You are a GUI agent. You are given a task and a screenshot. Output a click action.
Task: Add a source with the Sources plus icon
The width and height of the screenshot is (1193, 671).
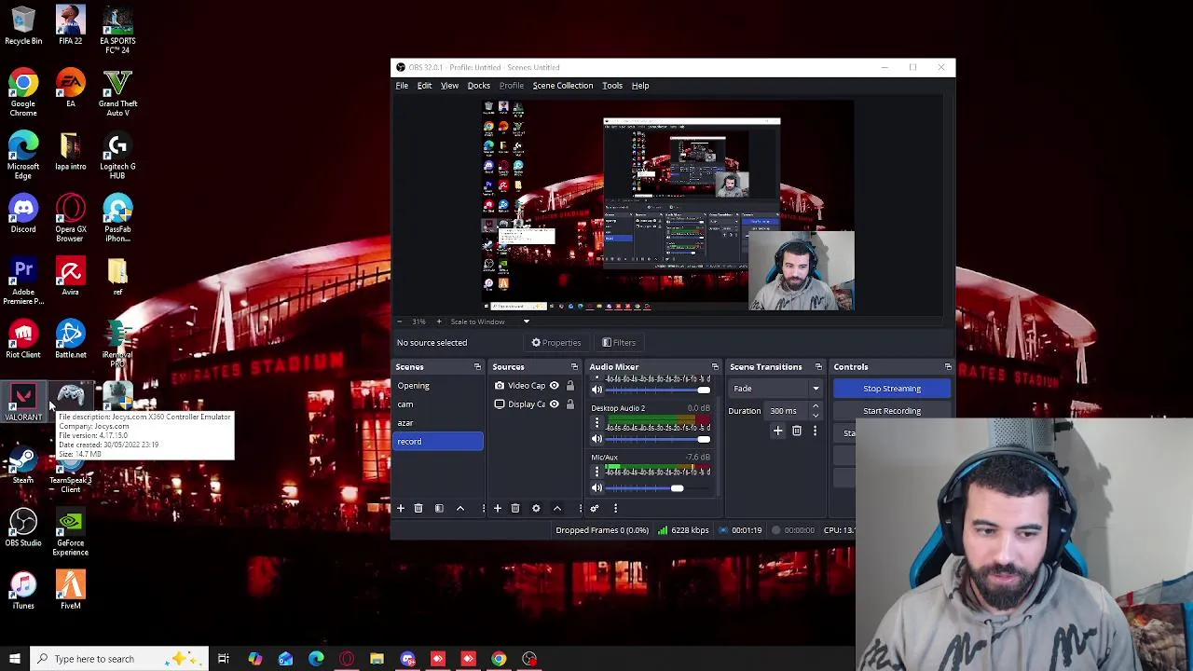tap(498, 508)
